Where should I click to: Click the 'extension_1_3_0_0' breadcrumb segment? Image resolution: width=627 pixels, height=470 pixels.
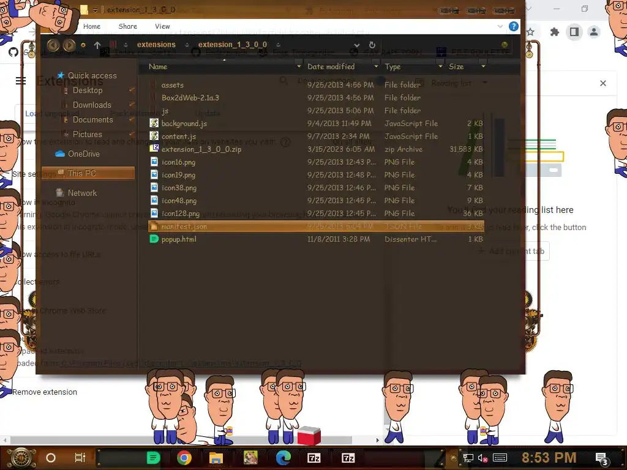coord(232,45)
